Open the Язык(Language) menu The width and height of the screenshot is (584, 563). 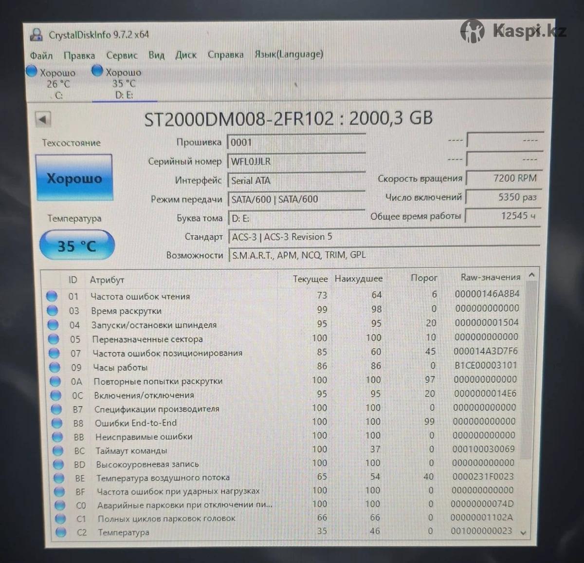[x=289, y=55]
